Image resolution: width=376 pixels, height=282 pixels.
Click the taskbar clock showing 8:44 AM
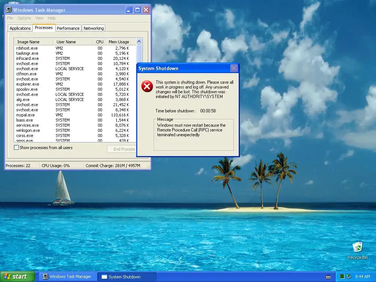[x=362, y=276]
